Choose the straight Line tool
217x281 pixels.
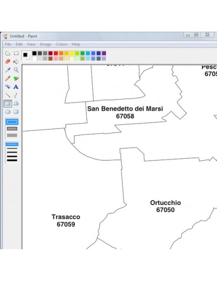8,95
